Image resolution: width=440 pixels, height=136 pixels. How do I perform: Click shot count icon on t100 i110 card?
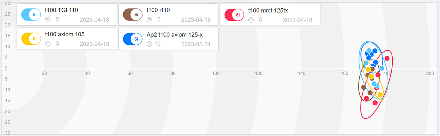(x=149, y=20)
